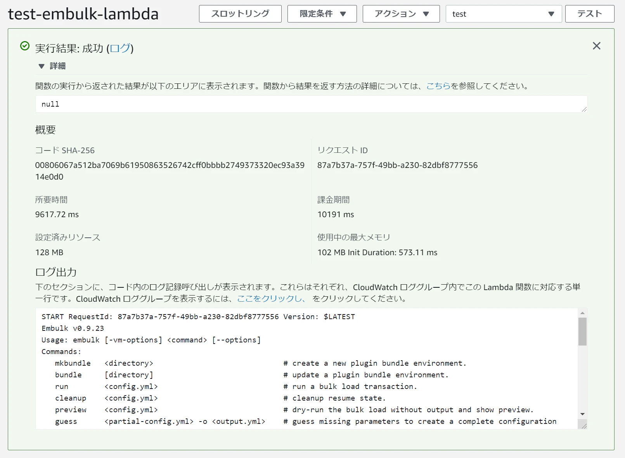
Task: Click the Commands: log line
Action: point(61,352)
